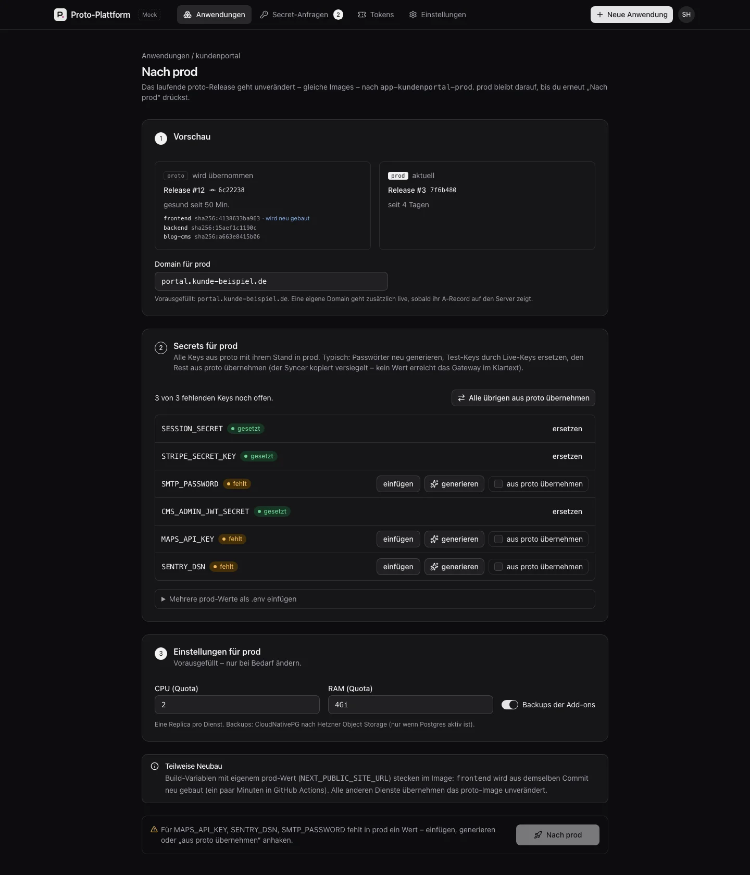750x875 pixels.
Task: Tick aus proto übernehmen for SENTRY_DSN
Action: pyautogui.click(x=498, y=567)
